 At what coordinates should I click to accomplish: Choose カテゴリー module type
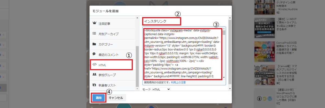(112, 44)
